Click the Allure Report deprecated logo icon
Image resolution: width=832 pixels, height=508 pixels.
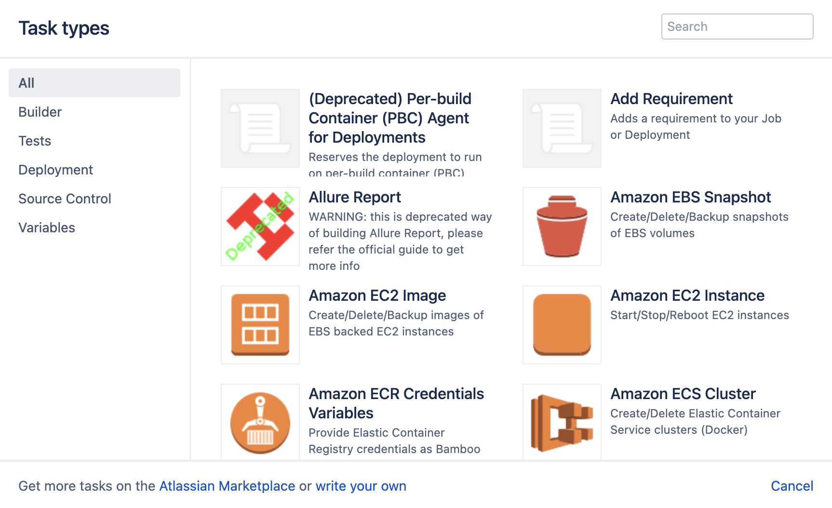pyautogui.click(x=260, y=227)
